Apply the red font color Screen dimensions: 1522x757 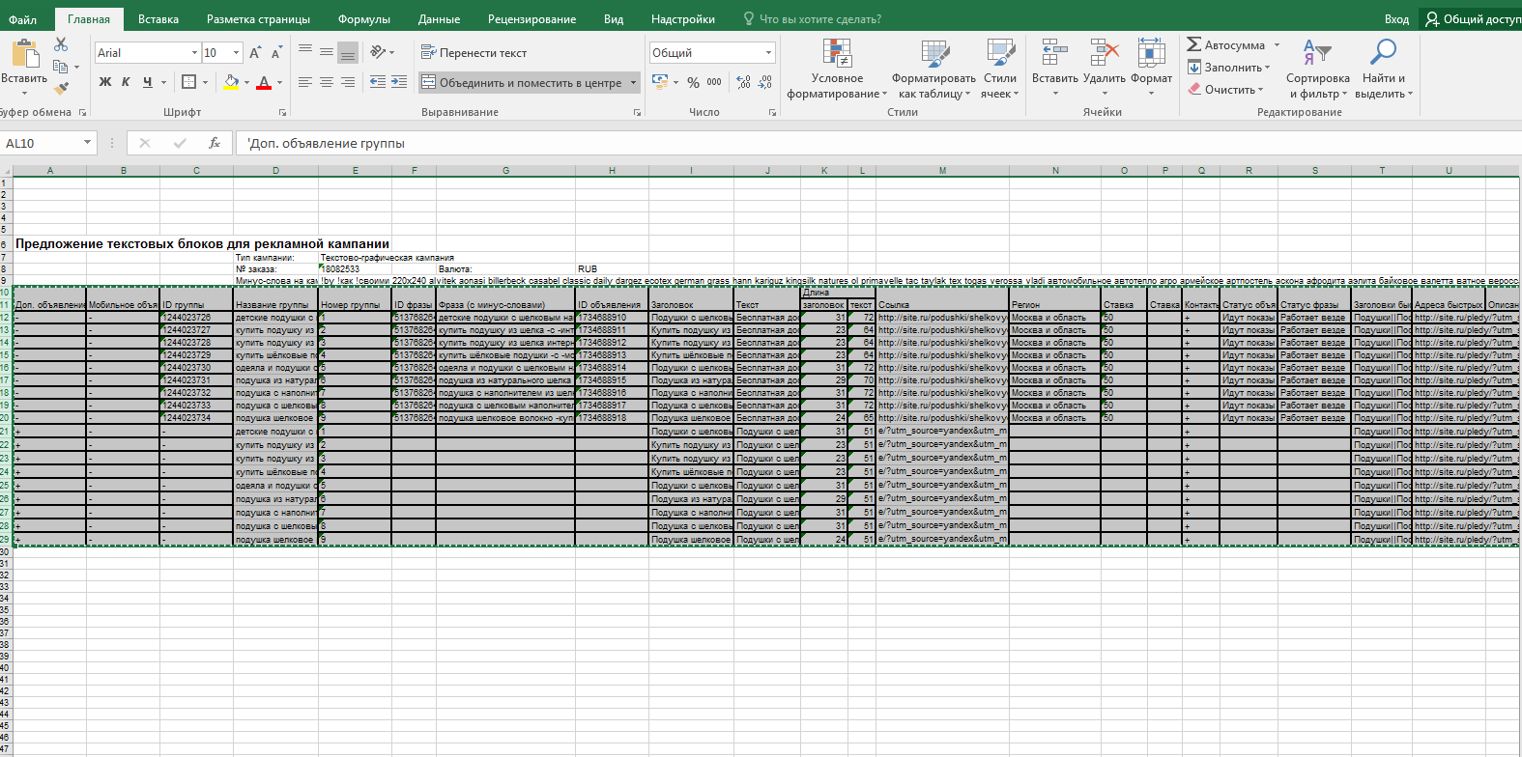coord(264,82)
